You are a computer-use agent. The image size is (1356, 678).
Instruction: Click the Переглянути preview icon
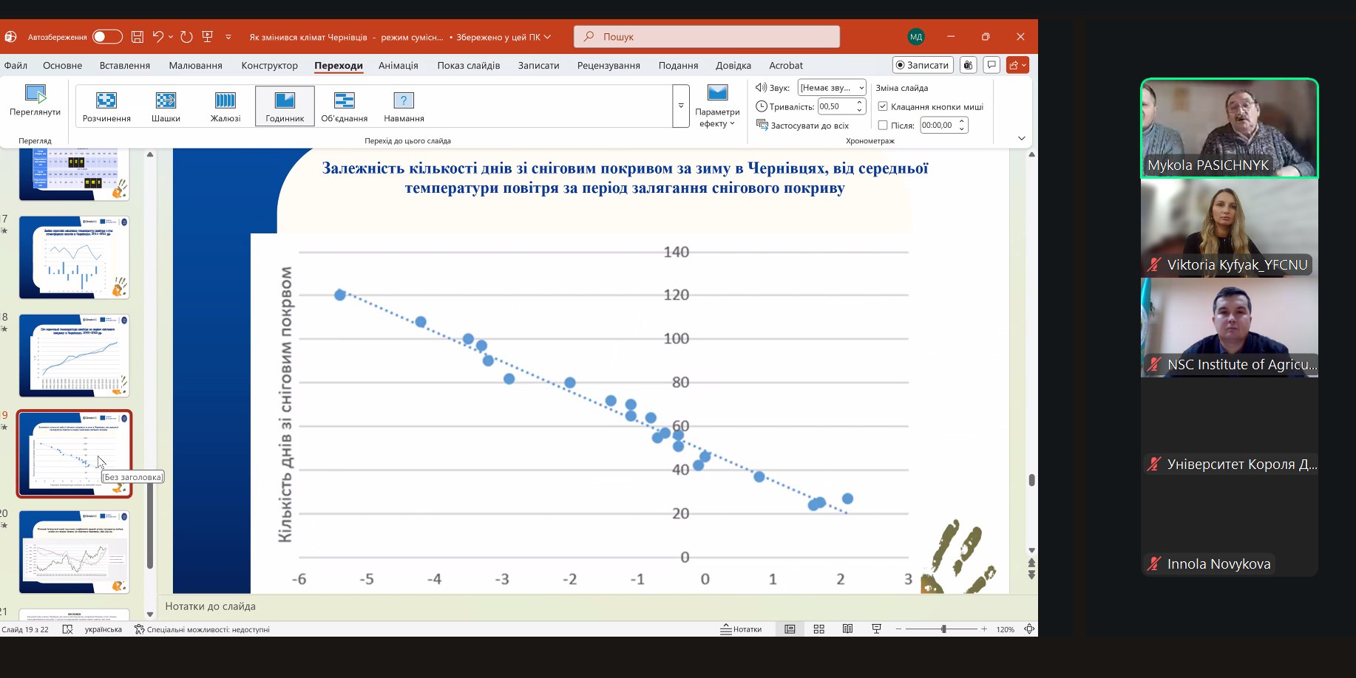[x=35, y=100]
